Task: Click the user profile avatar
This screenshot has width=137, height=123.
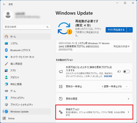Action: tap(8, 15)
